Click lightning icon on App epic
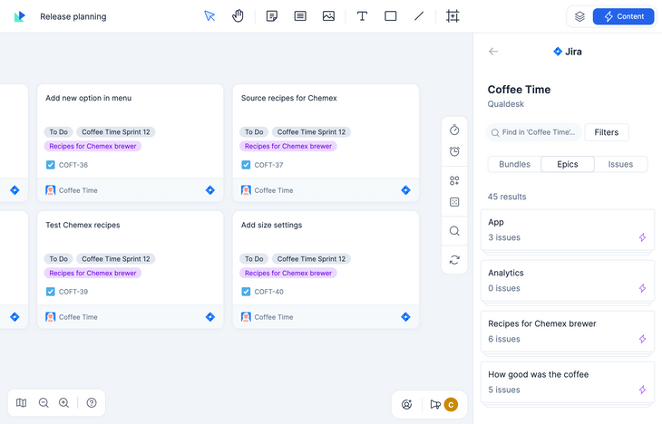The width and height of the screenshot is (662, 424). point(642,237)
